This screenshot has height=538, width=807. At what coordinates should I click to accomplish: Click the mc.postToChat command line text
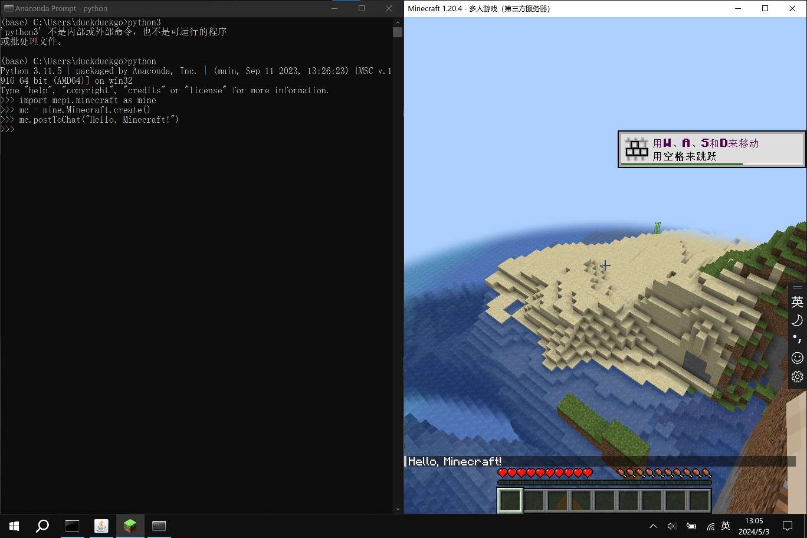coord(99,119)
